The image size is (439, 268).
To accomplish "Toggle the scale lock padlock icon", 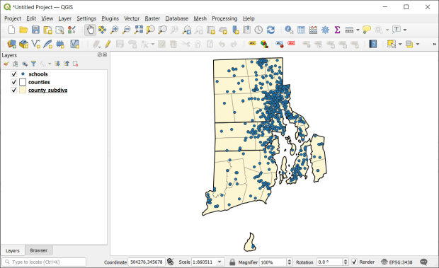I will click(x=232, y=262).
